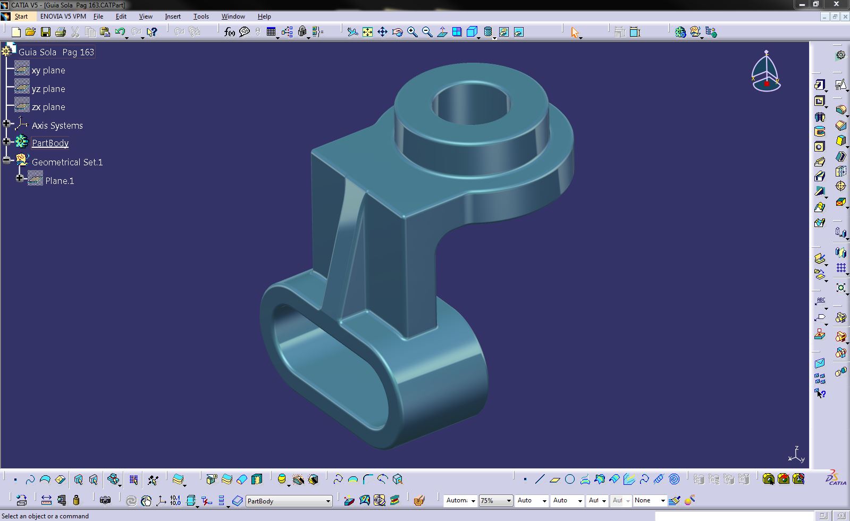Open the Automatic color dropdown
Screen dimensions: 850x521
tap(473, 501)
